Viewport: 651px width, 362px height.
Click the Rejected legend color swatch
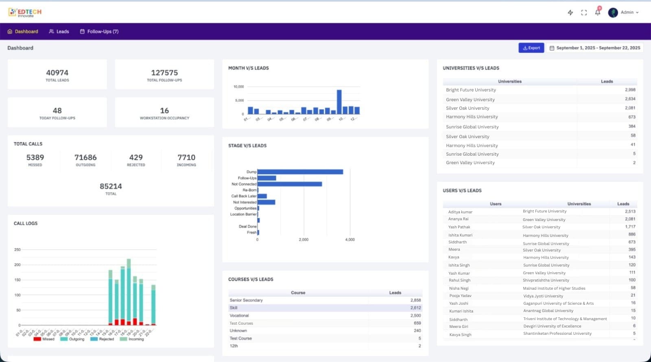[x=94, y=339]
